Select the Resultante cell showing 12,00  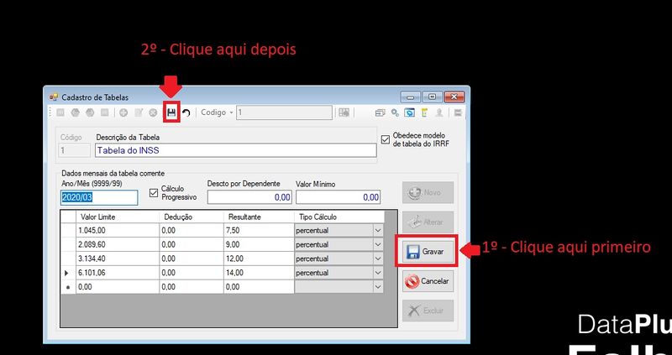259,258
